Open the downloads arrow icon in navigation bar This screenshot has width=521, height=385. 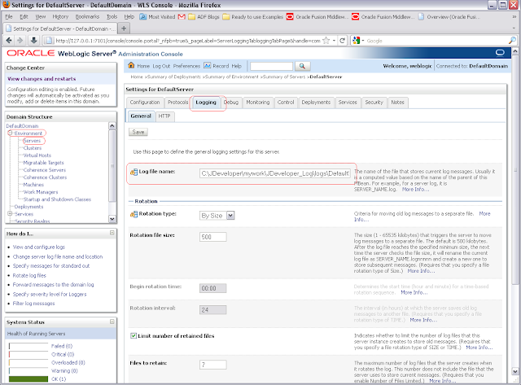pyautogui.click(x=33, y=41)
